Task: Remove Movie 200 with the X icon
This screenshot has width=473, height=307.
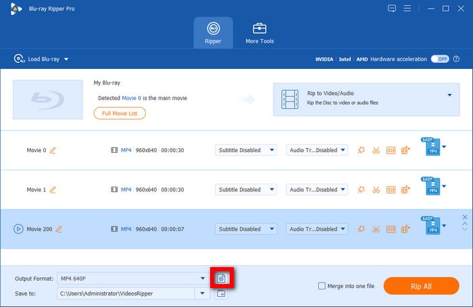Action: coord(465,217)
